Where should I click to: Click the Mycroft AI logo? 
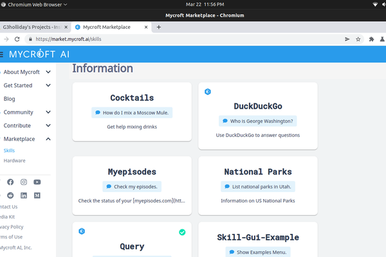(39, 54)
